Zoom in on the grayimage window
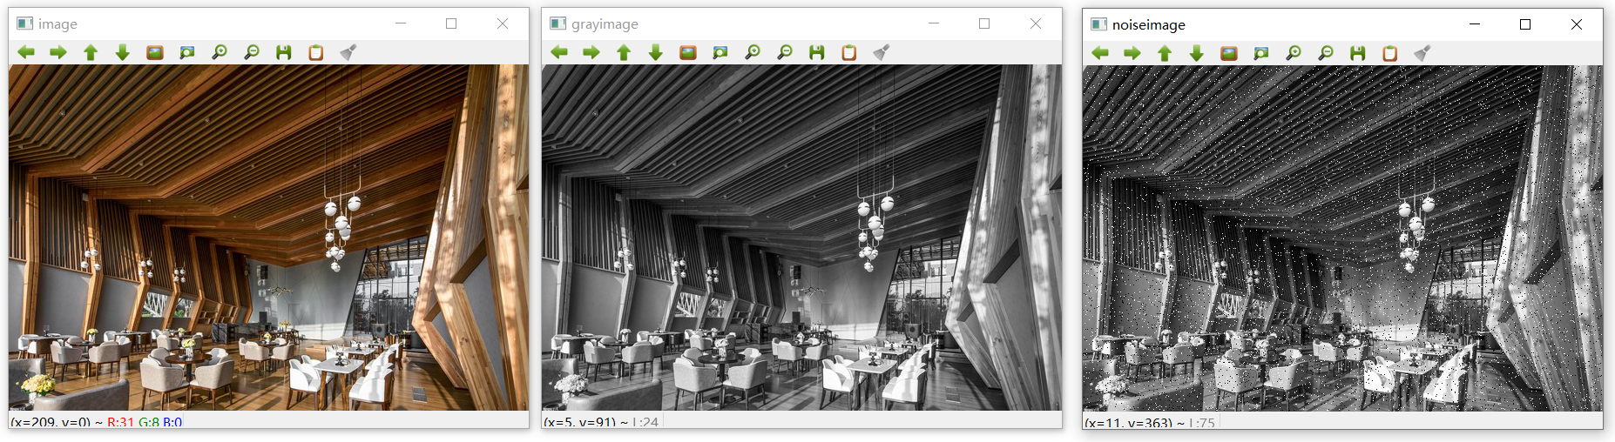This screenshot has width=1615, height=442. [x=753, y=52]
